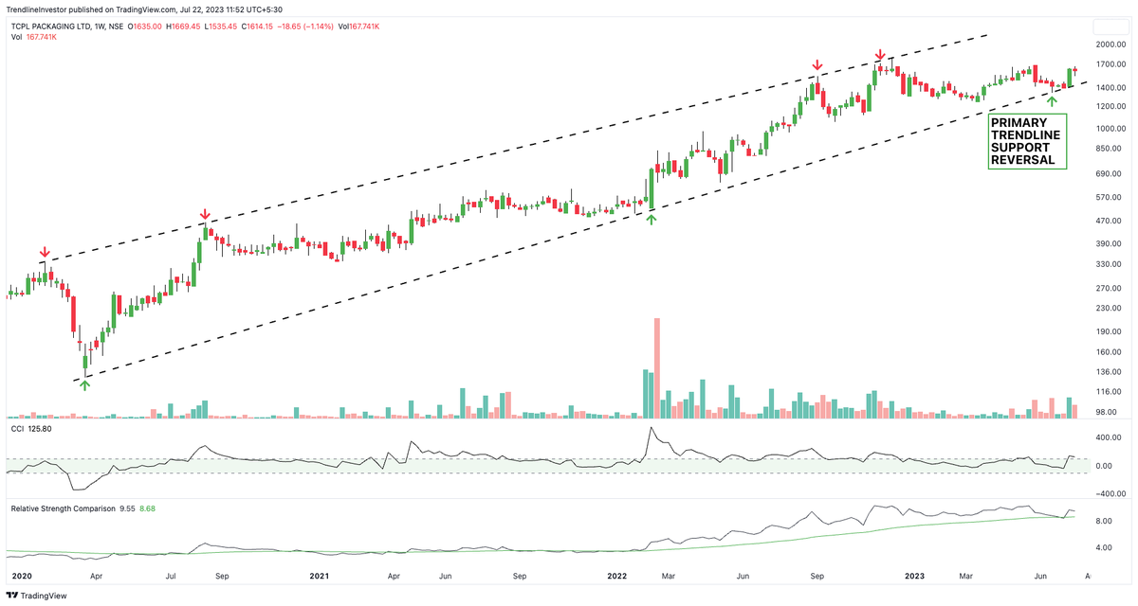Click the 2000.00 price axis label
The image size is (1138, 606).
coord(1110,45)
